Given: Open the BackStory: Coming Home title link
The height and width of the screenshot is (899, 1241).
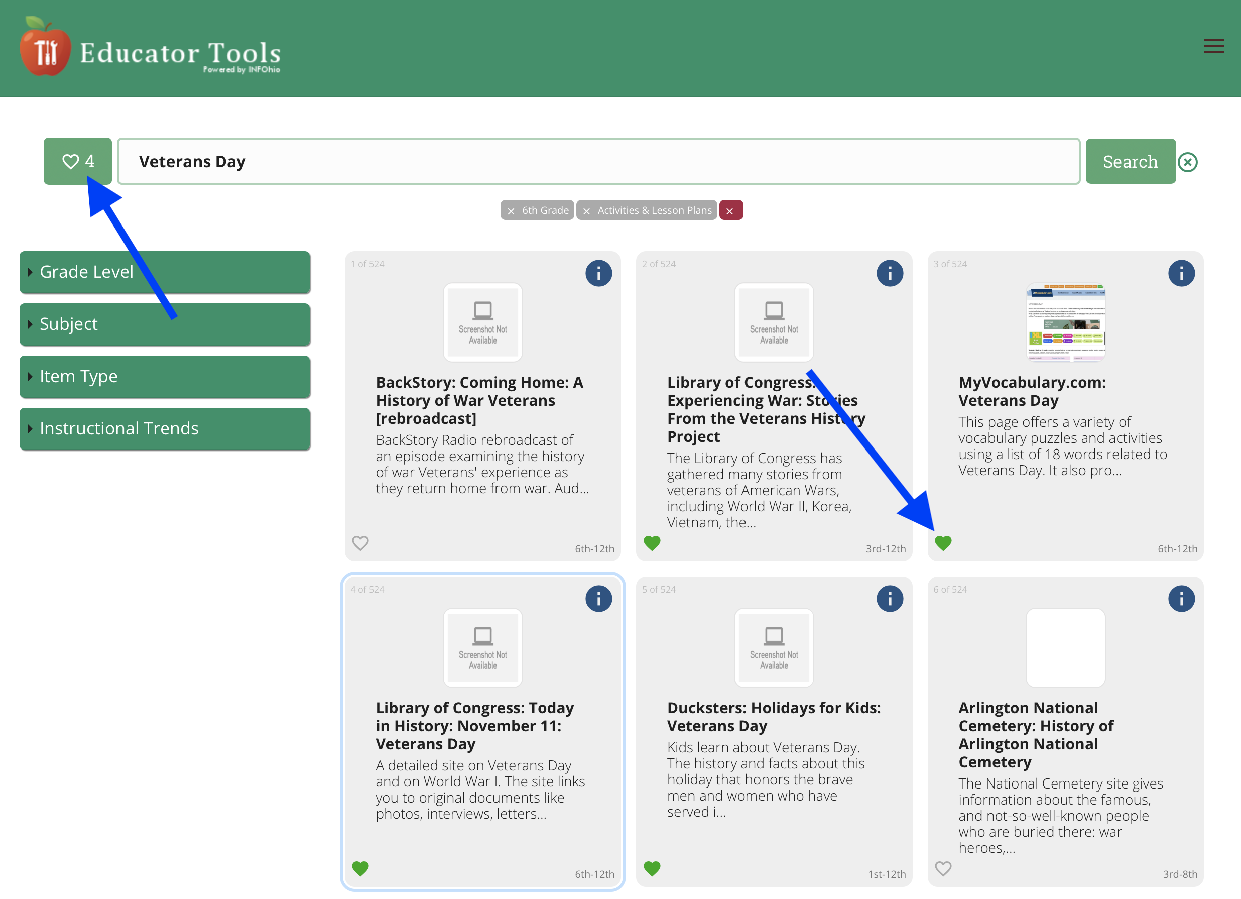Looking at the screenshot, I should (x=479, y=400).
